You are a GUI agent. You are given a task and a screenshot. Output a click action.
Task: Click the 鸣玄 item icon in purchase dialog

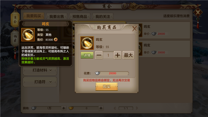87,43
